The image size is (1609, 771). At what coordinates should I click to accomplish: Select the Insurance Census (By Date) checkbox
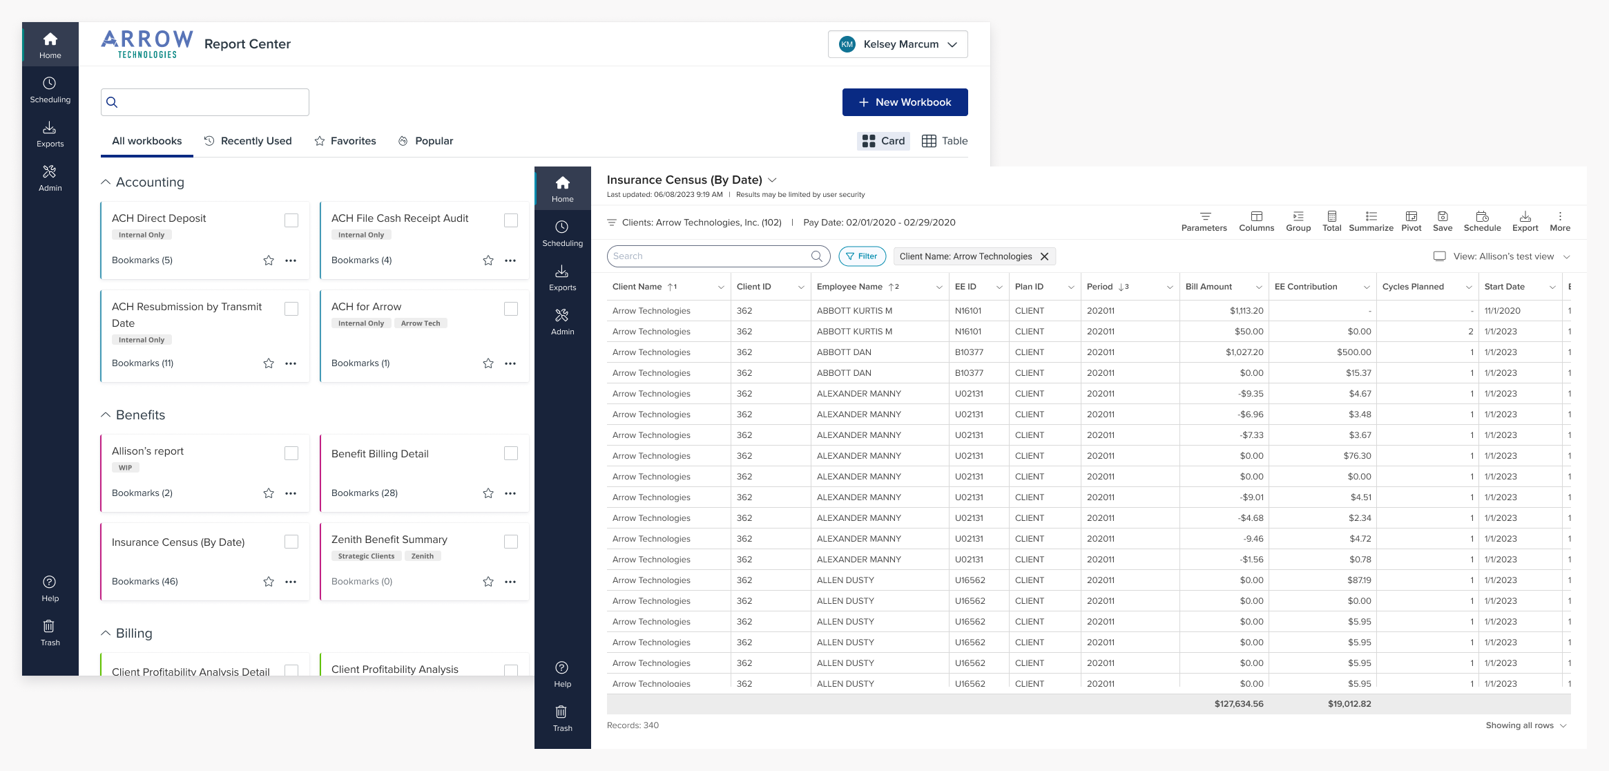point(291,542)
